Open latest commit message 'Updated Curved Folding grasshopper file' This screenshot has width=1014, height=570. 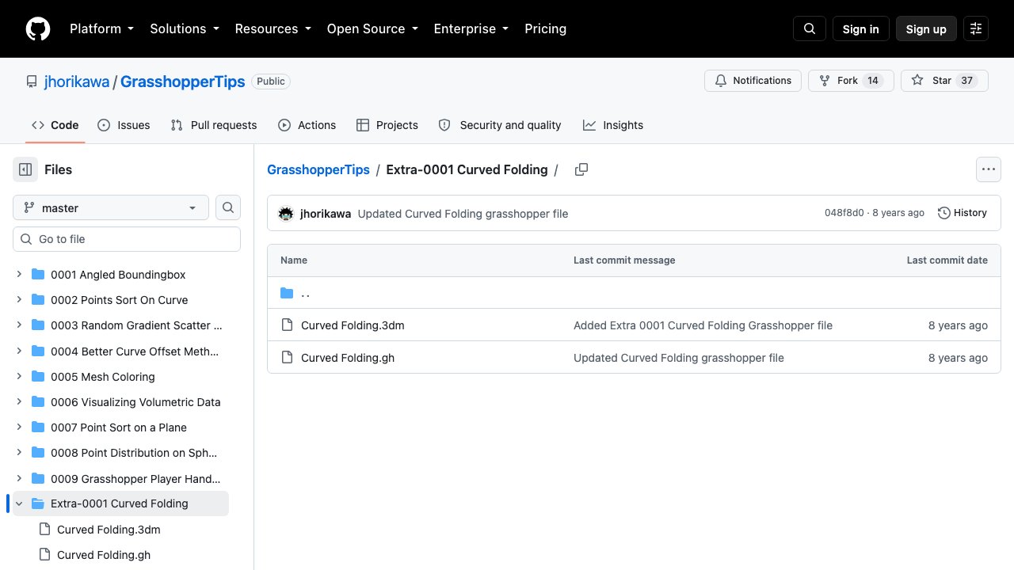click(x=463, y=214)
